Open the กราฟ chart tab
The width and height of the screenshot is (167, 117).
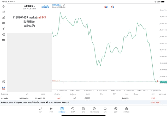click(x=51, y=110)
